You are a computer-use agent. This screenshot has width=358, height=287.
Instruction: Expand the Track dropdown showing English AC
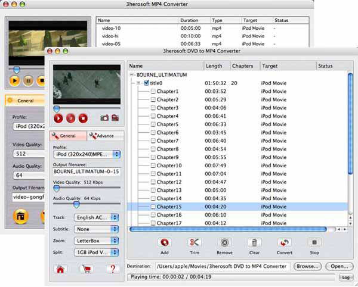(96, 217)
